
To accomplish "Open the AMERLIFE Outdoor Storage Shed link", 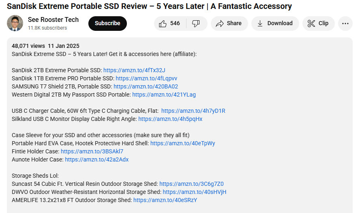I will click(165, 200).
